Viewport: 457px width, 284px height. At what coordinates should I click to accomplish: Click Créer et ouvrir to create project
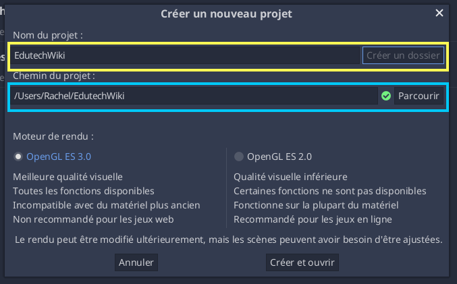click(302, 262)
